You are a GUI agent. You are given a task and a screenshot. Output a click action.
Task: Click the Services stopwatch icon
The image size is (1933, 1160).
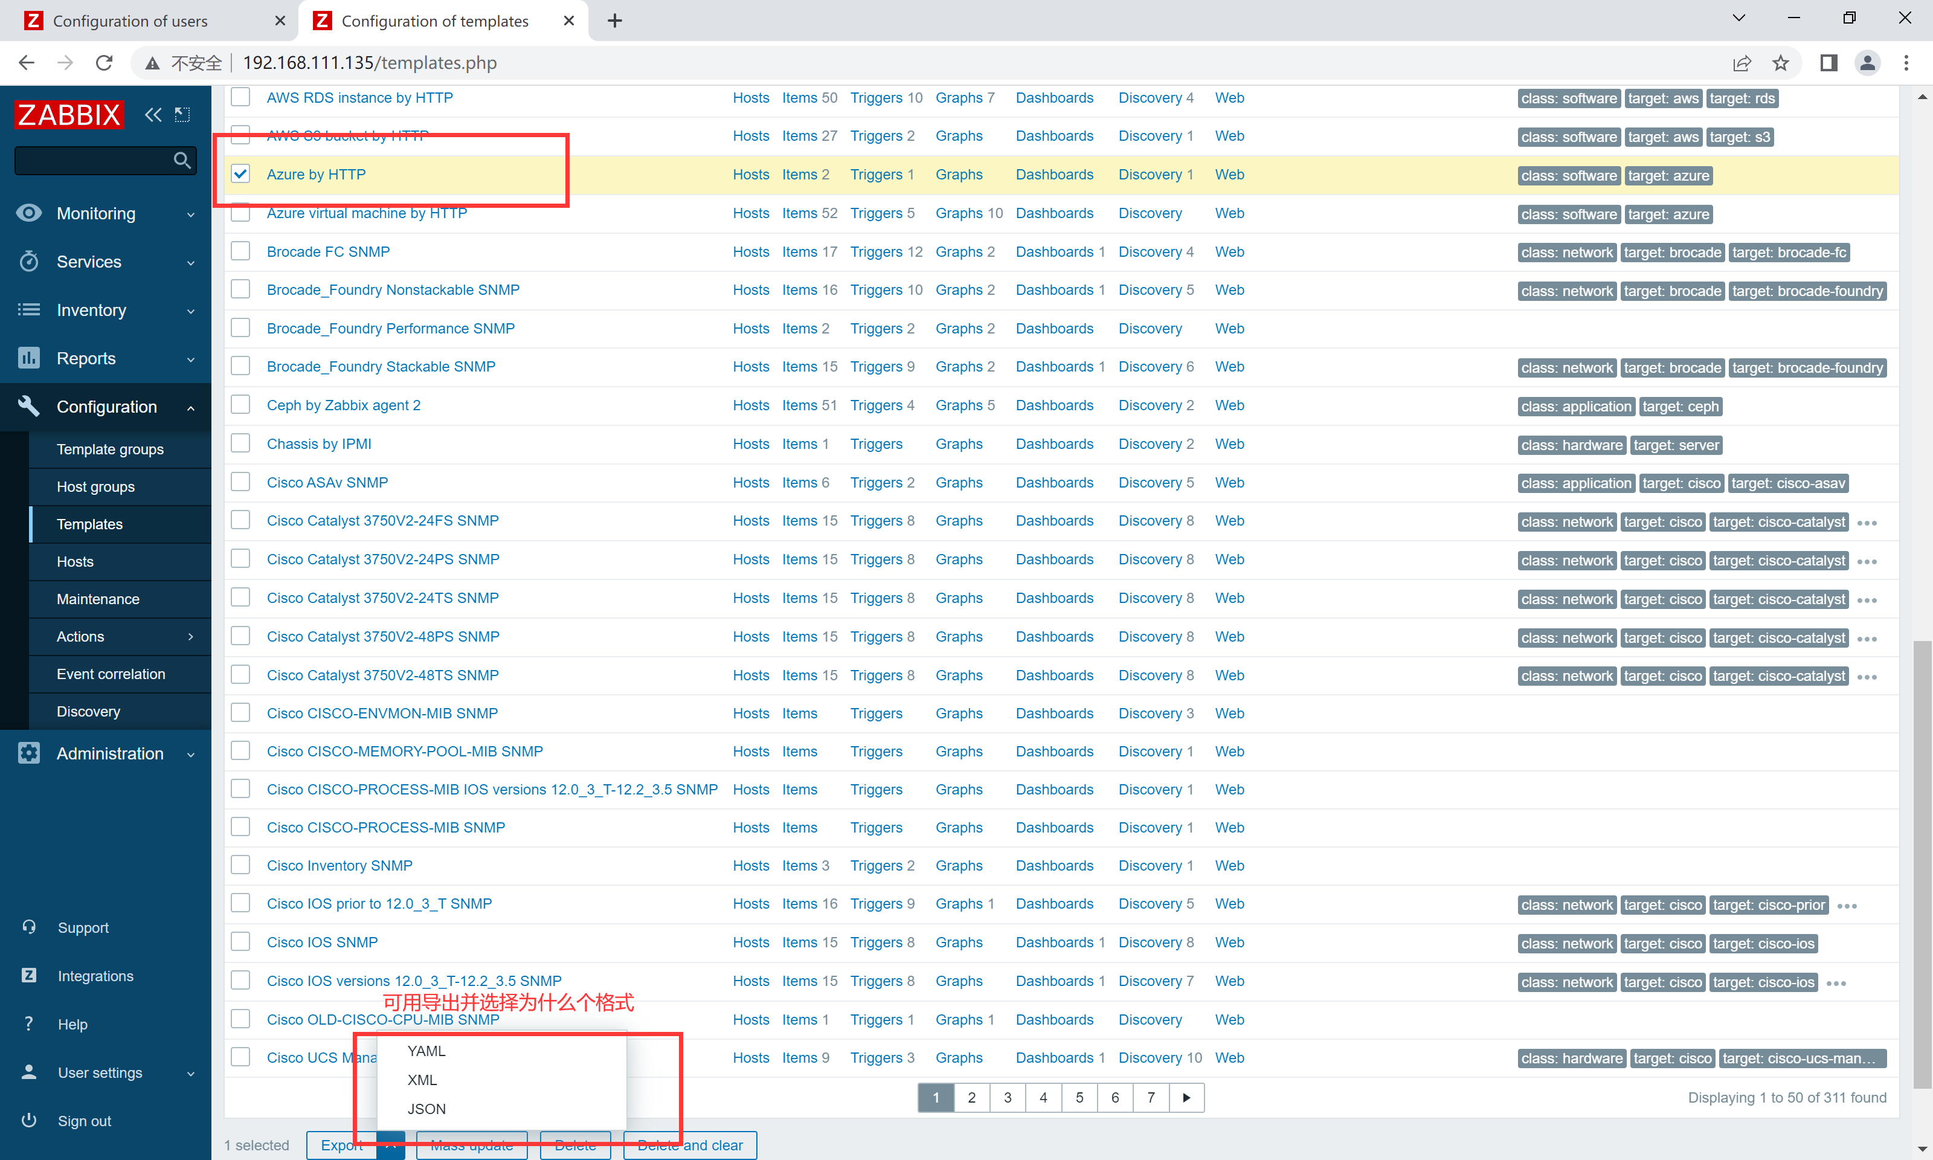point(29,261)
